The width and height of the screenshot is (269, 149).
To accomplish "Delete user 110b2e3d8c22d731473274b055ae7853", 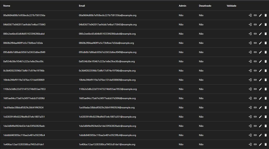I will [266, 89].
